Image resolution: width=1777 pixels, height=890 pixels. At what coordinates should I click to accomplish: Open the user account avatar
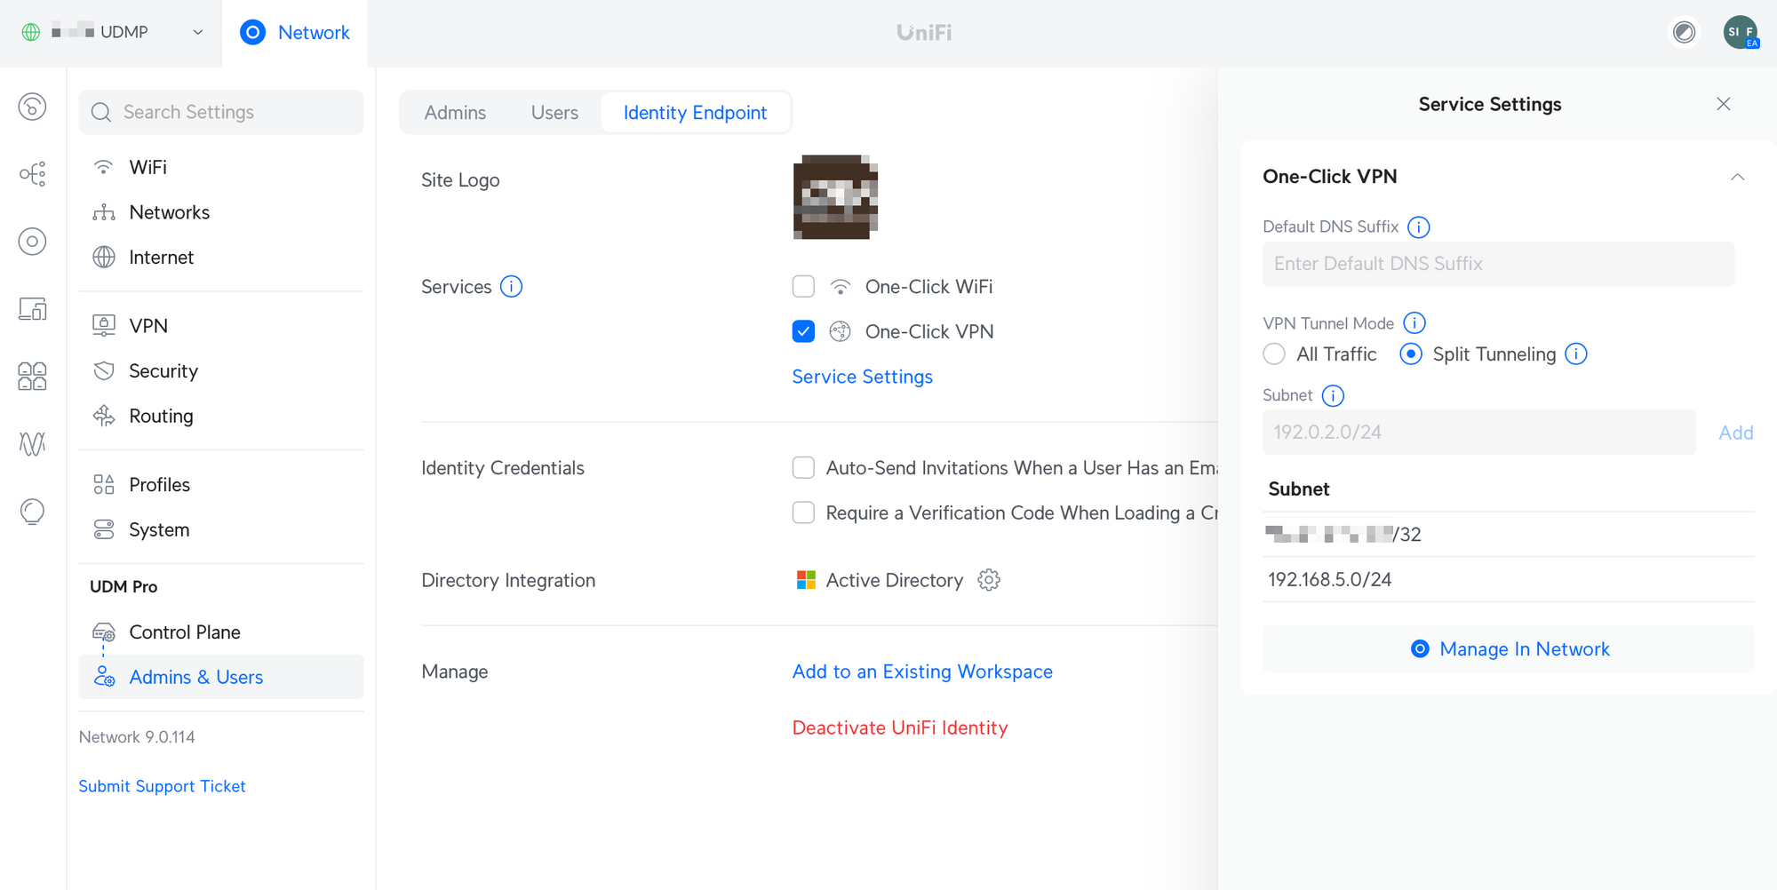(x=1740, y=33)
